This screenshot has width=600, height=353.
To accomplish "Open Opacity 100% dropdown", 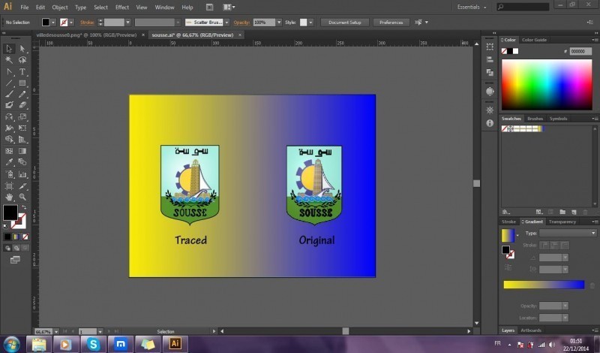I will coord(279,23).
